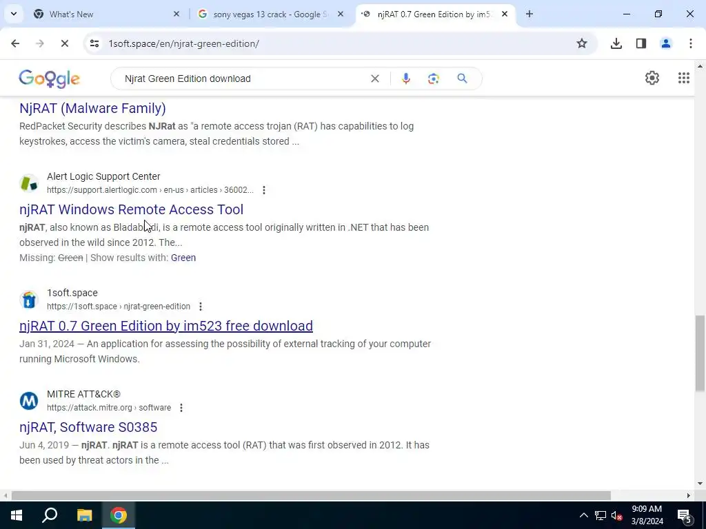This screenshot has width=706, height=529.
Task: Open more options for 1soft.space result
Action: click(x=201, y=307)
